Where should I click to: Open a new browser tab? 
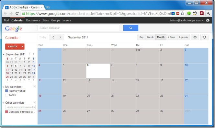click(48, 7)
